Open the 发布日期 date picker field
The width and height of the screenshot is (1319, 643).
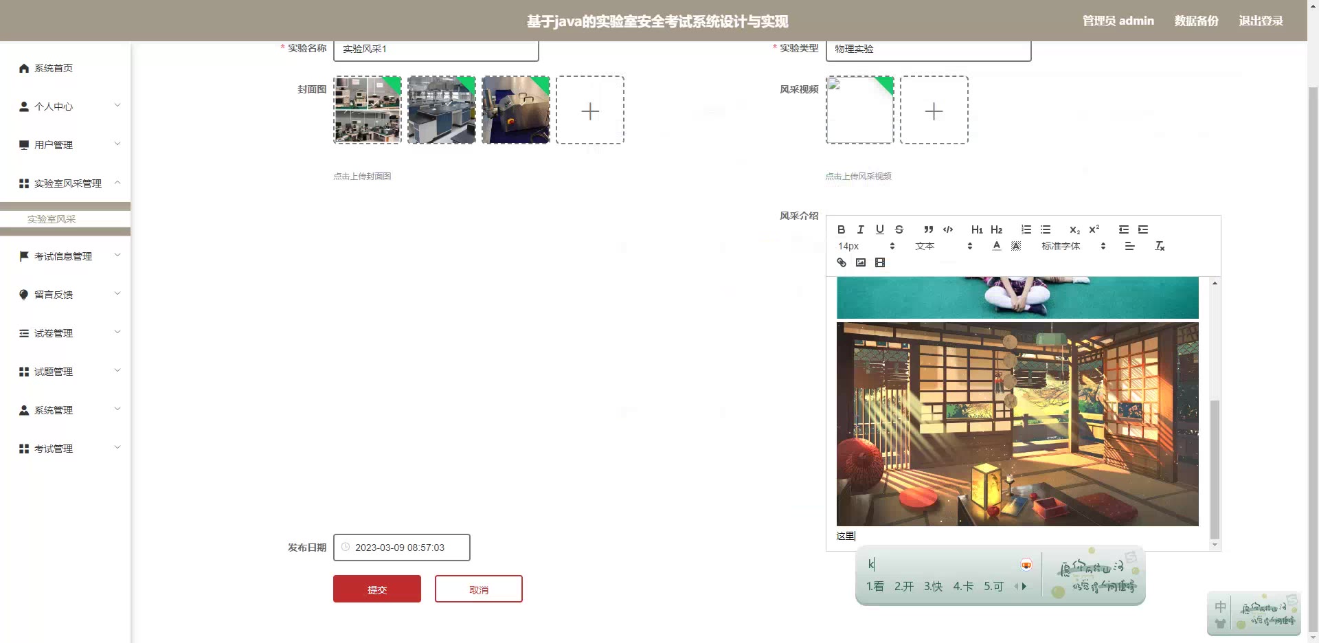click(402, 548)
